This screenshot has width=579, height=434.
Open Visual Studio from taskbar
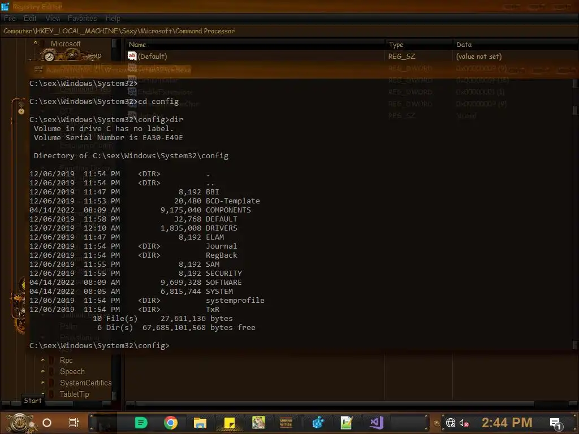click(x=377, y=423)
